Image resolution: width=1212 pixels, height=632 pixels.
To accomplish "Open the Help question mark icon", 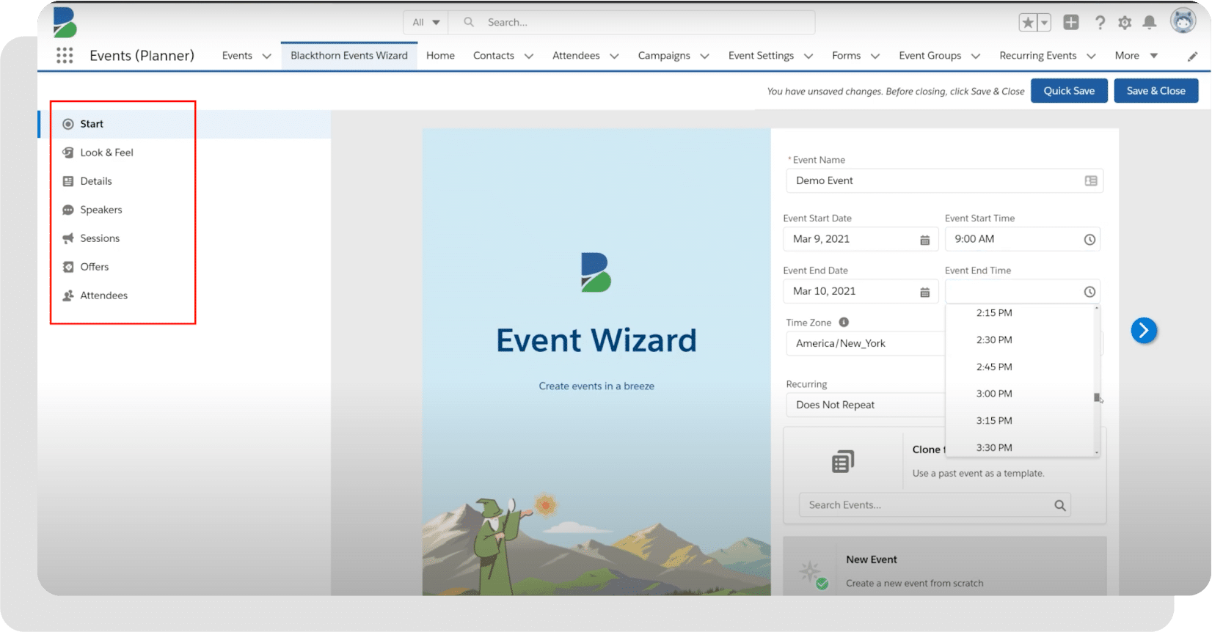I will (1100, 23).
